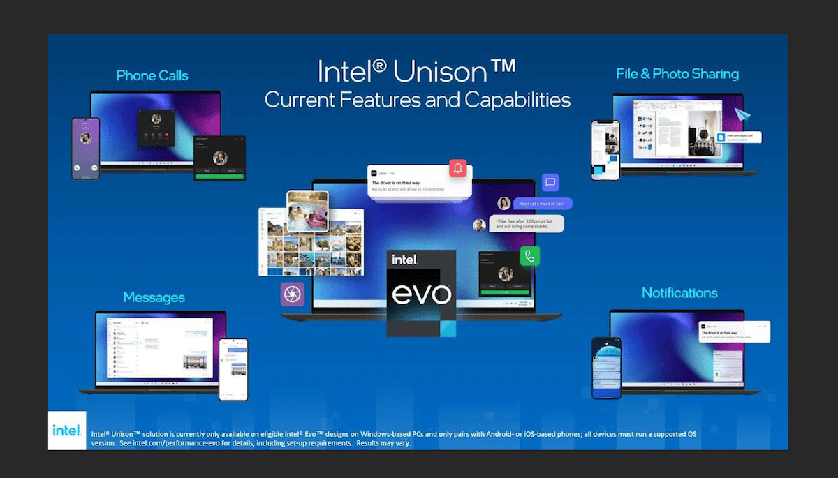The height and width of the screenshot is (478, 838).
Task: Click the smartphone in File & Photo Sharing
Action: coord(605,150)
